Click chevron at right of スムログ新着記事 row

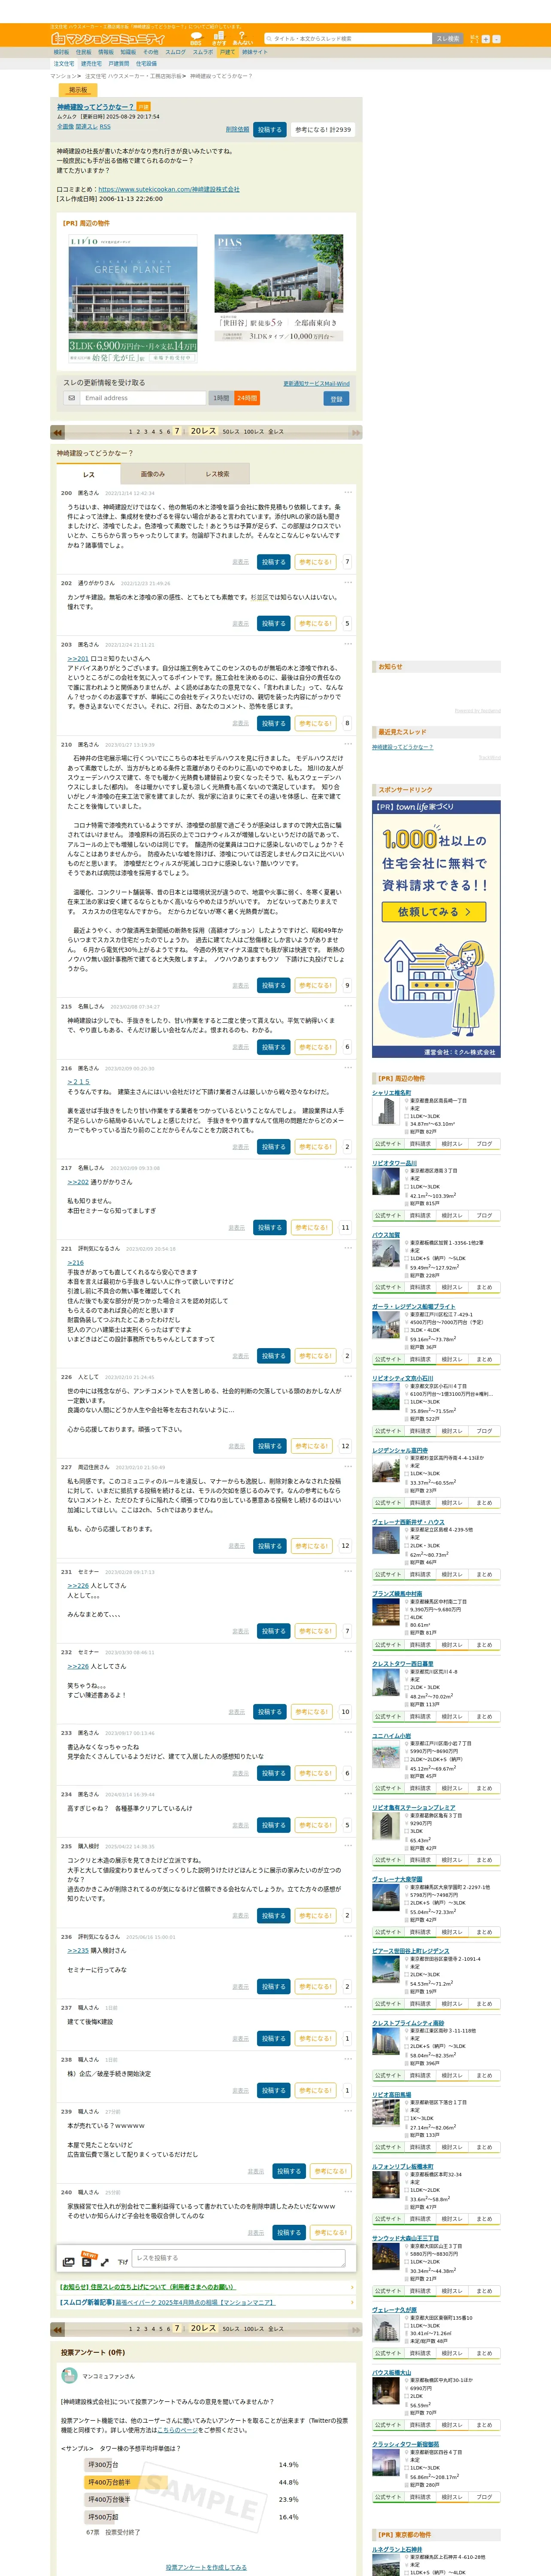[352, 2302]
